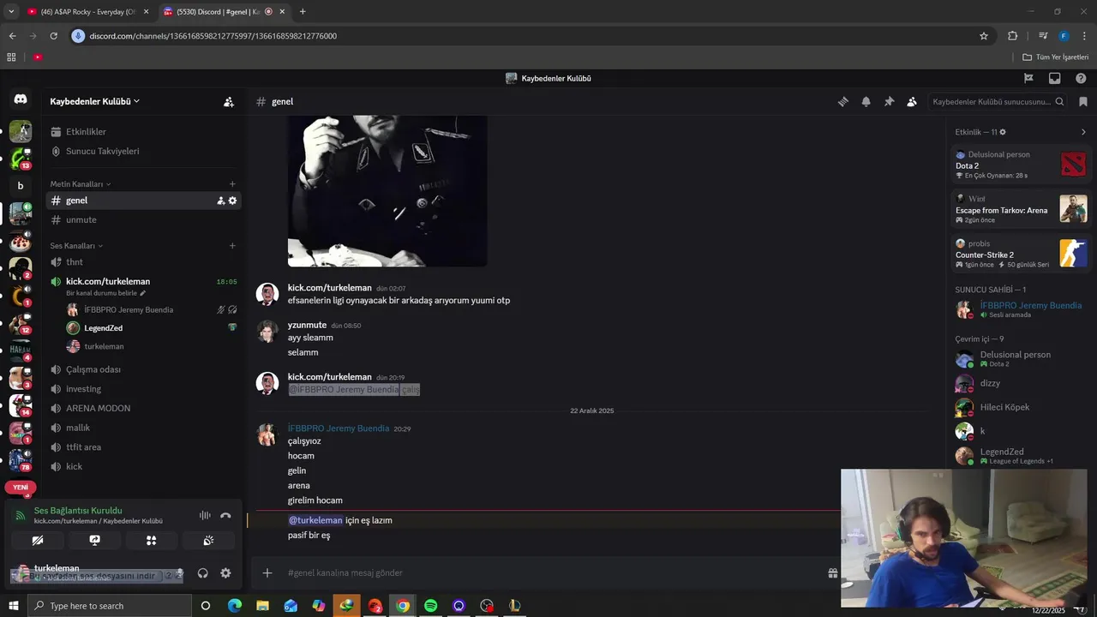Screen dimensions: 1097x617
Task: Open the Dota 2 activity card
Action: pyautogui.click(x=1022, y=165)
